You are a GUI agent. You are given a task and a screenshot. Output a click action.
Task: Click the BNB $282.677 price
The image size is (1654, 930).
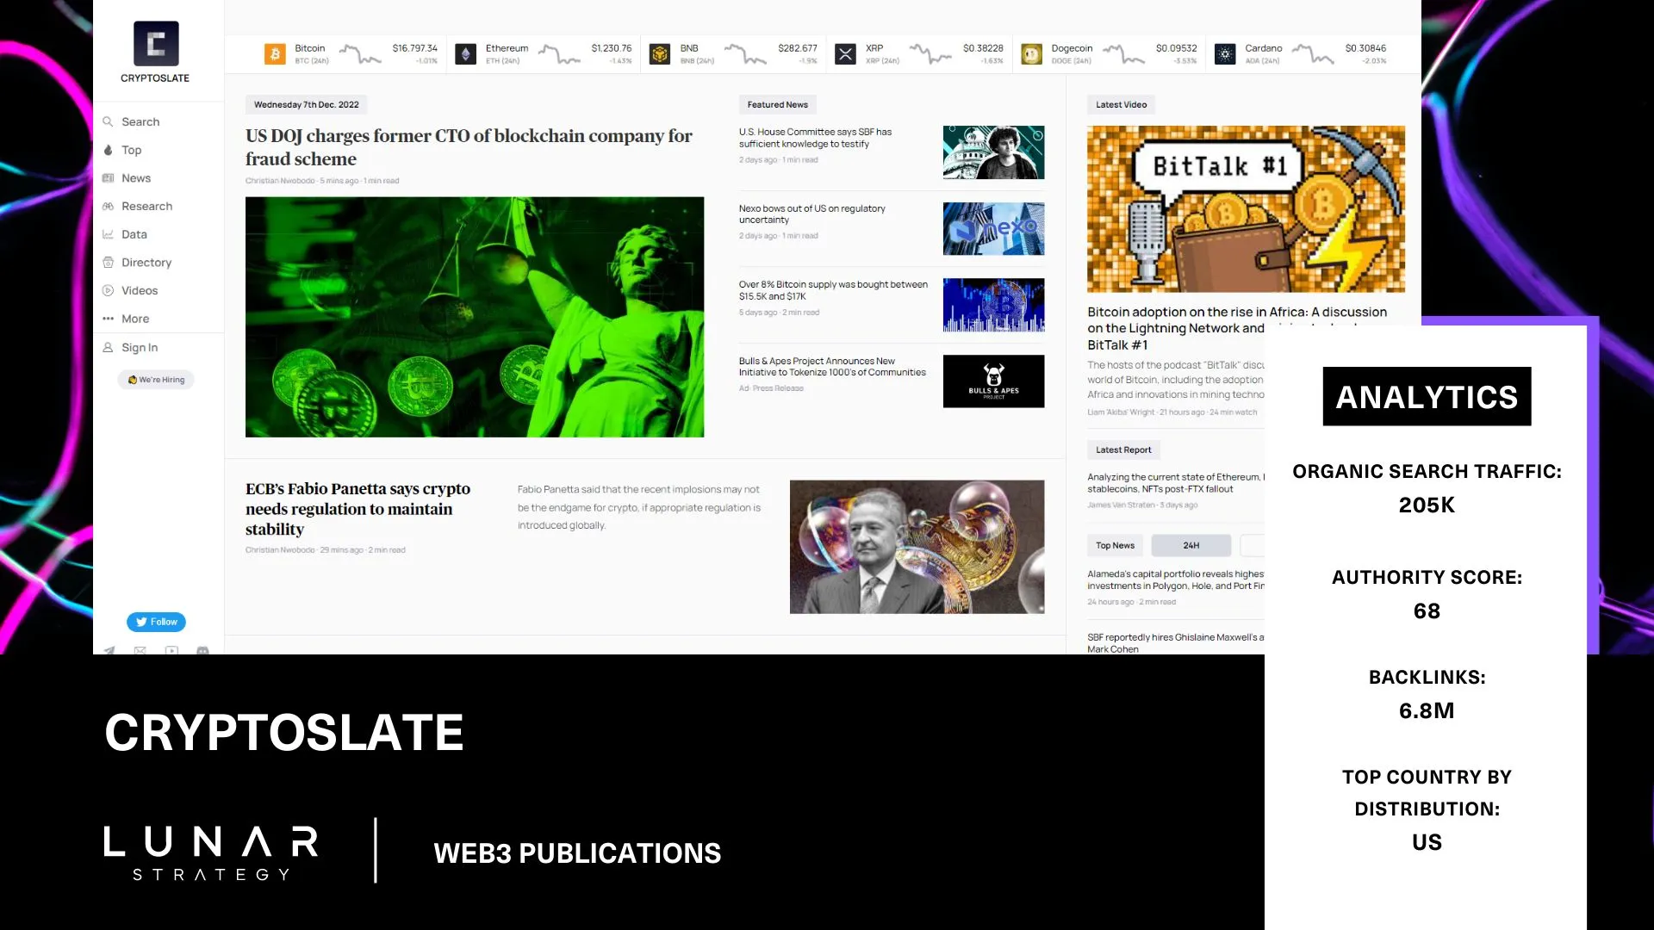coord(797,48)
